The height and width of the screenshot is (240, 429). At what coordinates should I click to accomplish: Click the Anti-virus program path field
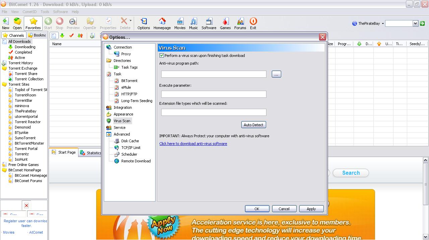pos(213,74)
